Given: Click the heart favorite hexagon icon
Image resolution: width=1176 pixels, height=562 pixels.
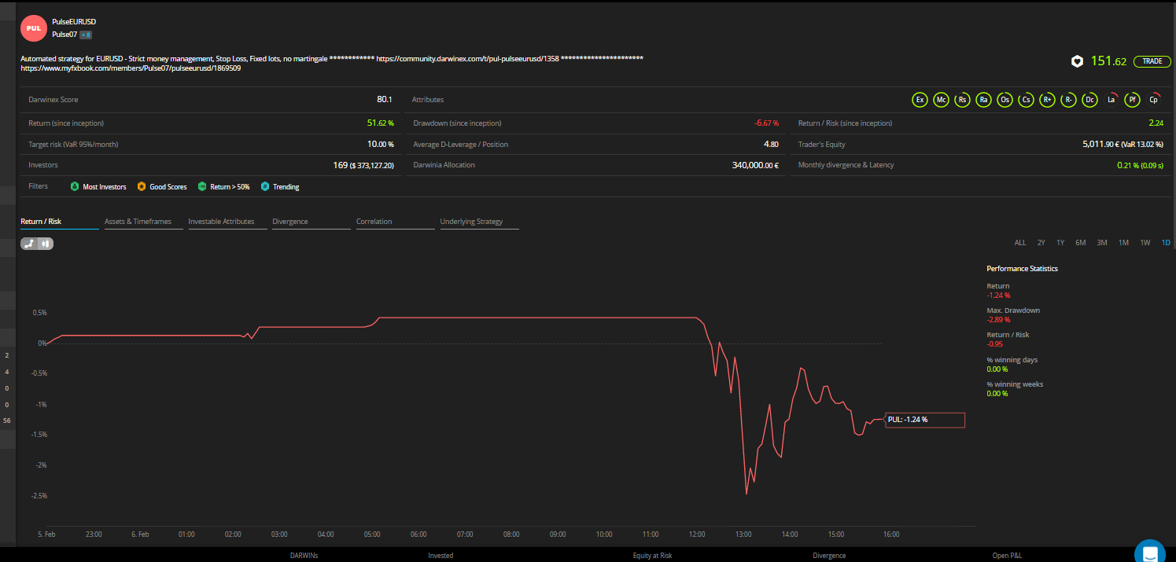Looking at the screenshot, I should pyautogui.click(x=1077, y=61).
